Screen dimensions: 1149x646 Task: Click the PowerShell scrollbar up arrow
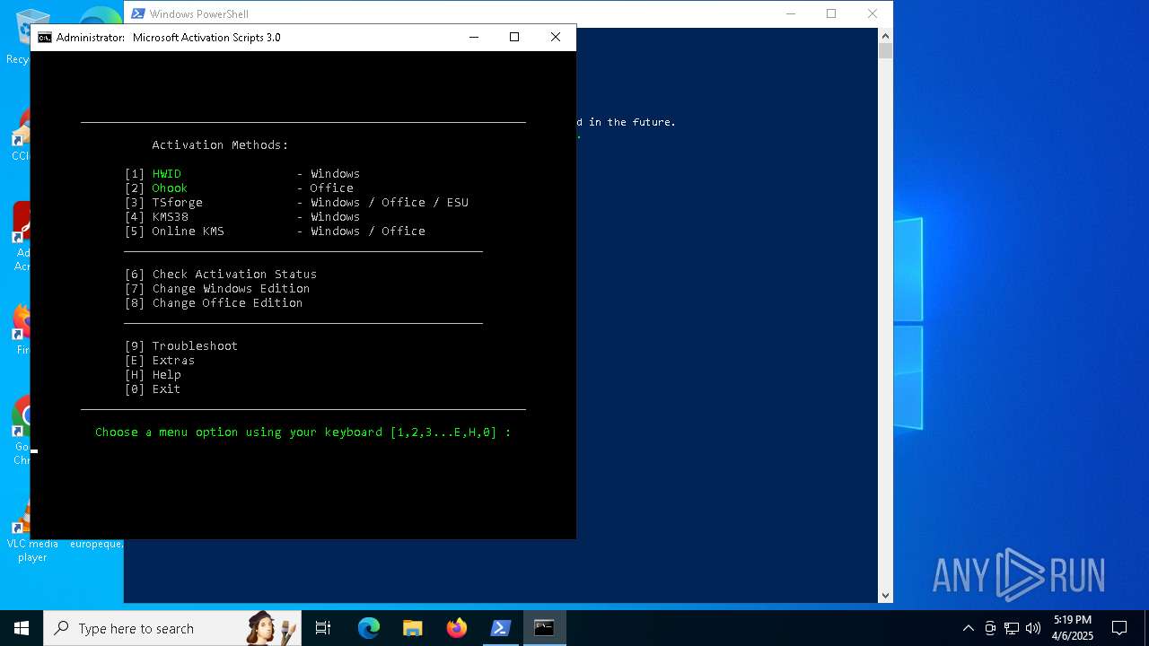click(x=885, y=36)
